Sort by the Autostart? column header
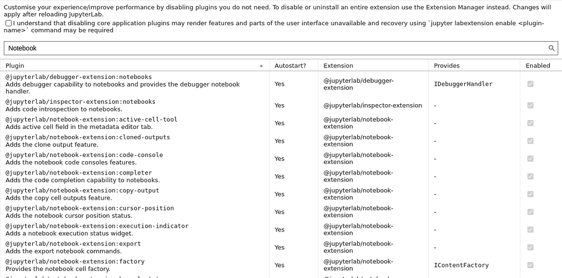The image size is (562, 278). pos(290,66)
